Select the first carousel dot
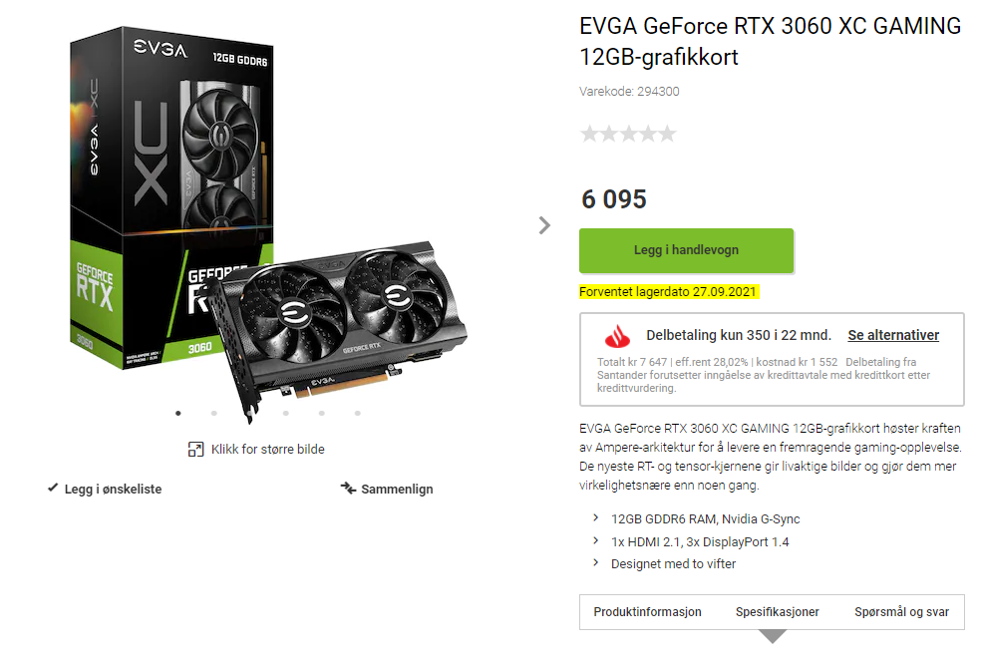 (x=178, y=413)
